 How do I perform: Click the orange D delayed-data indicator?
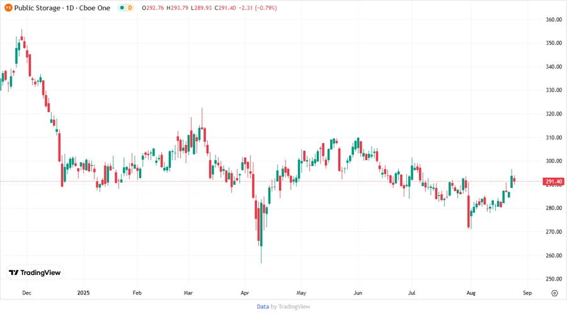tap(130, 8)
